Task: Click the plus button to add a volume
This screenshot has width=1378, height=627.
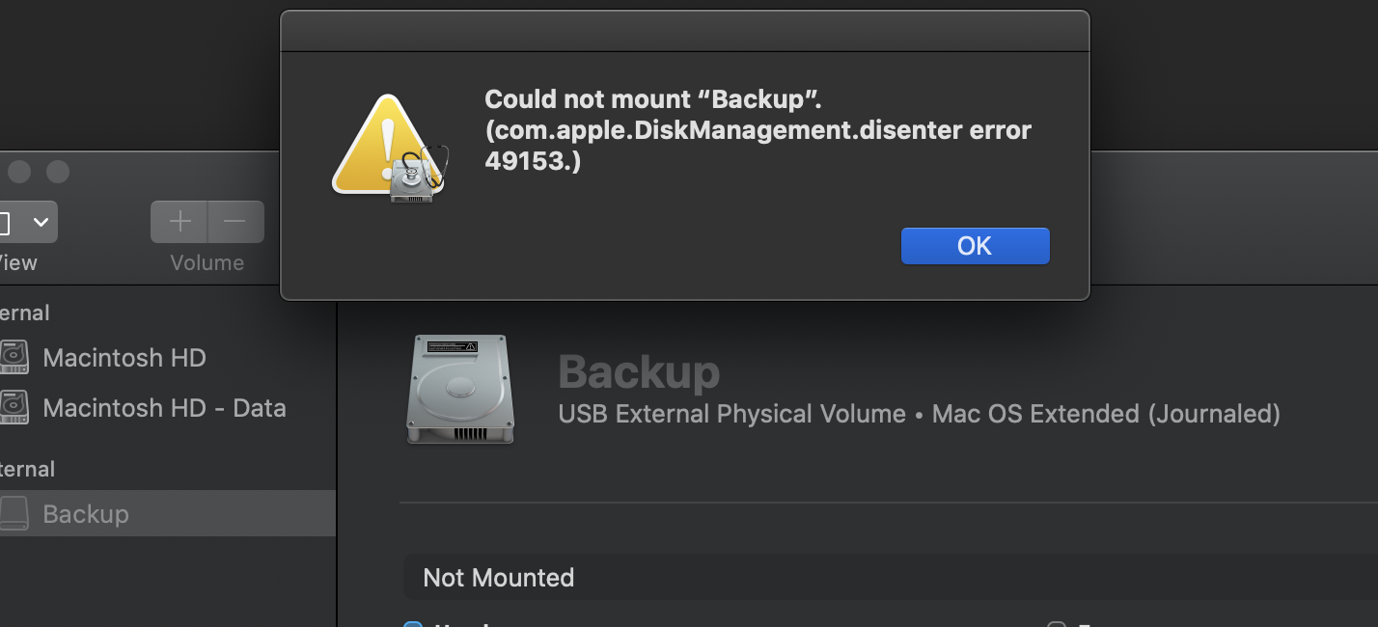Action: tap(179, 222)
